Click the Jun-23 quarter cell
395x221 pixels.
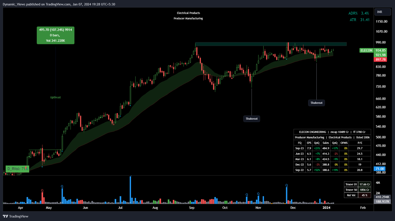[300, 154]
